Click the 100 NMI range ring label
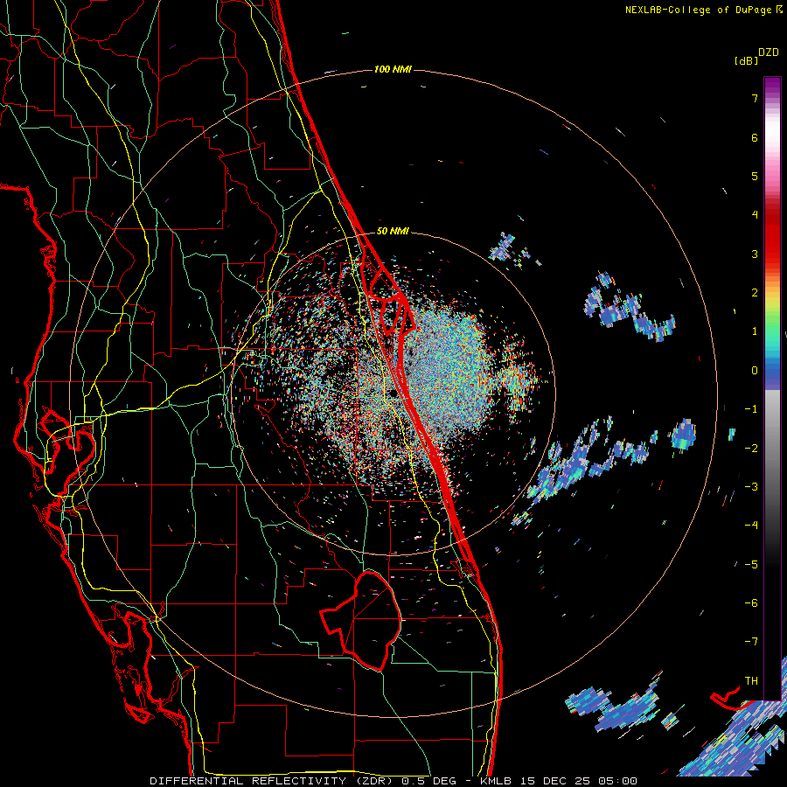 coord(393,69)
